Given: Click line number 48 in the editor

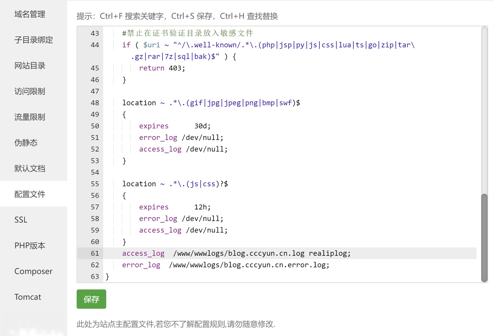Looking at the screenshot, I should coord(95,103).
